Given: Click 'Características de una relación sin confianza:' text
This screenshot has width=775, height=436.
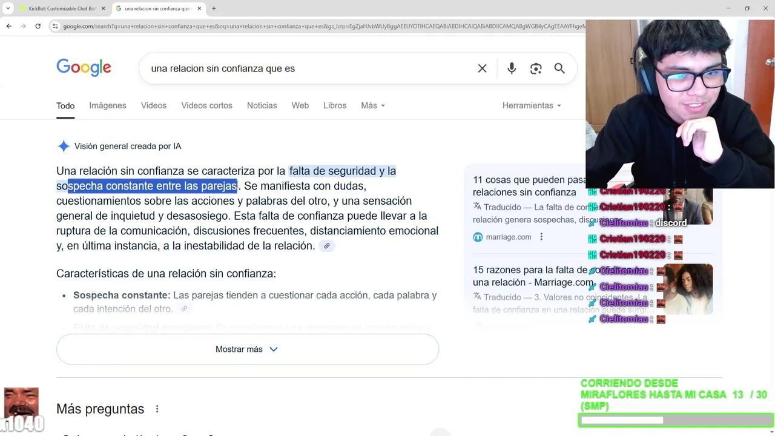Looking at the screenshot, I should click(x=166, y=274).
